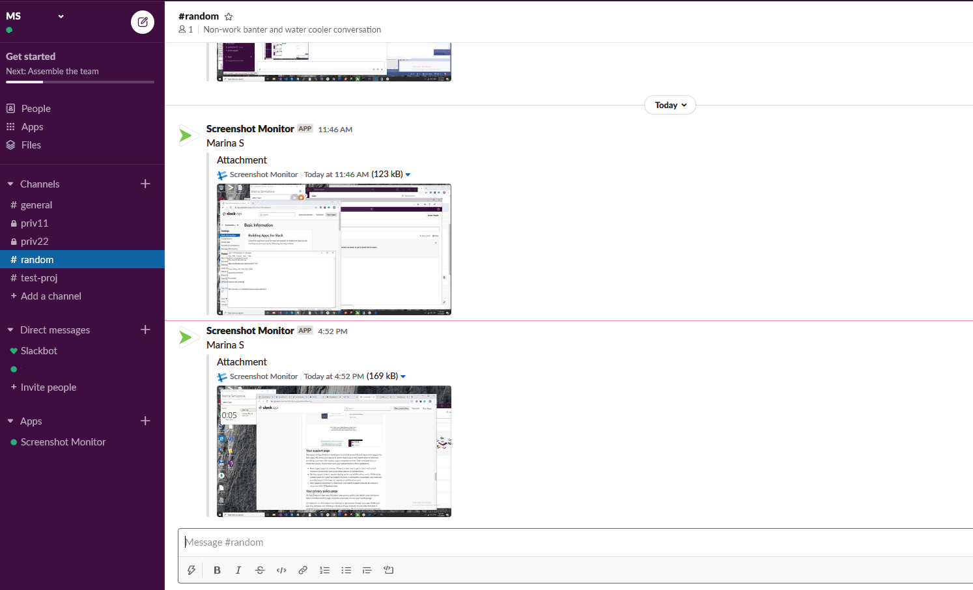The image size is (973, 590).
Task: Click the Add a channel link
Action: [51, 296]
